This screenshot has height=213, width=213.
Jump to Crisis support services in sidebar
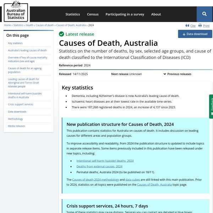click(21, 104)
